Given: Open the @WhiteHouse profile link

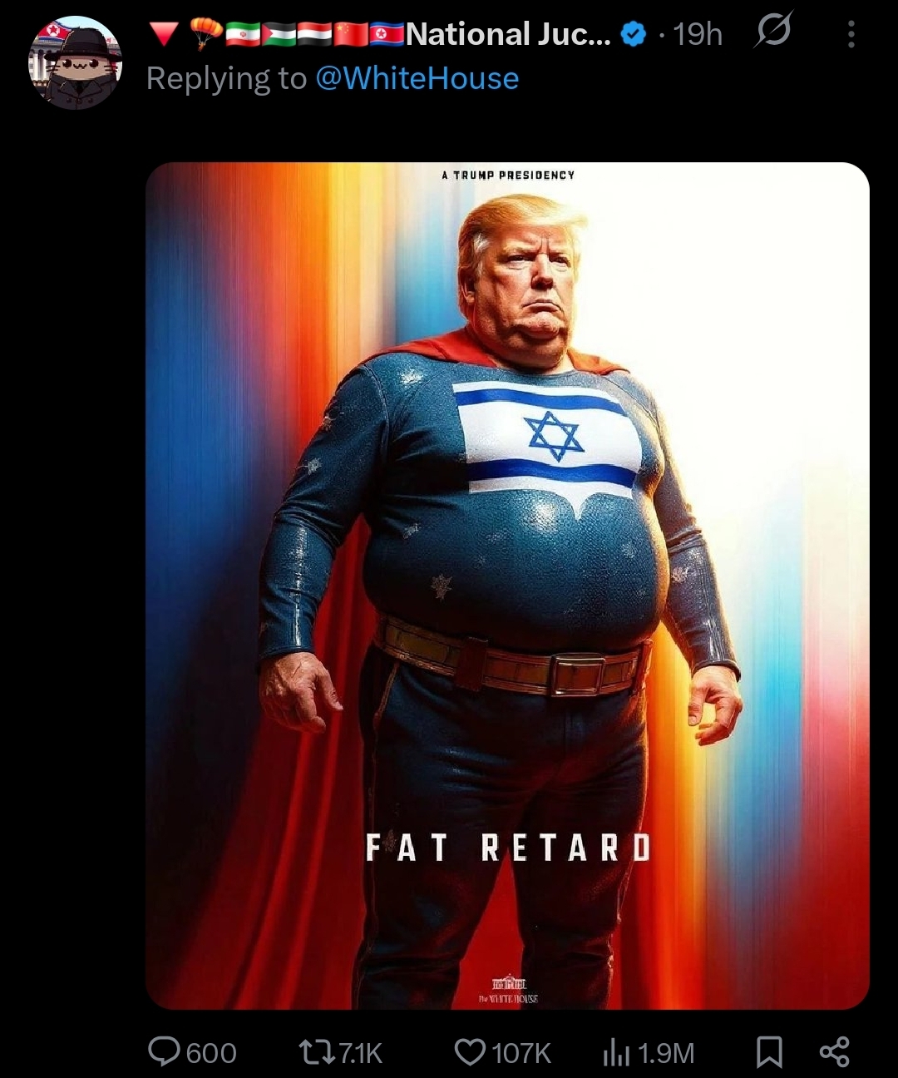Looking at the screenshot, I should pyautogui.click(x=417, y=78).
